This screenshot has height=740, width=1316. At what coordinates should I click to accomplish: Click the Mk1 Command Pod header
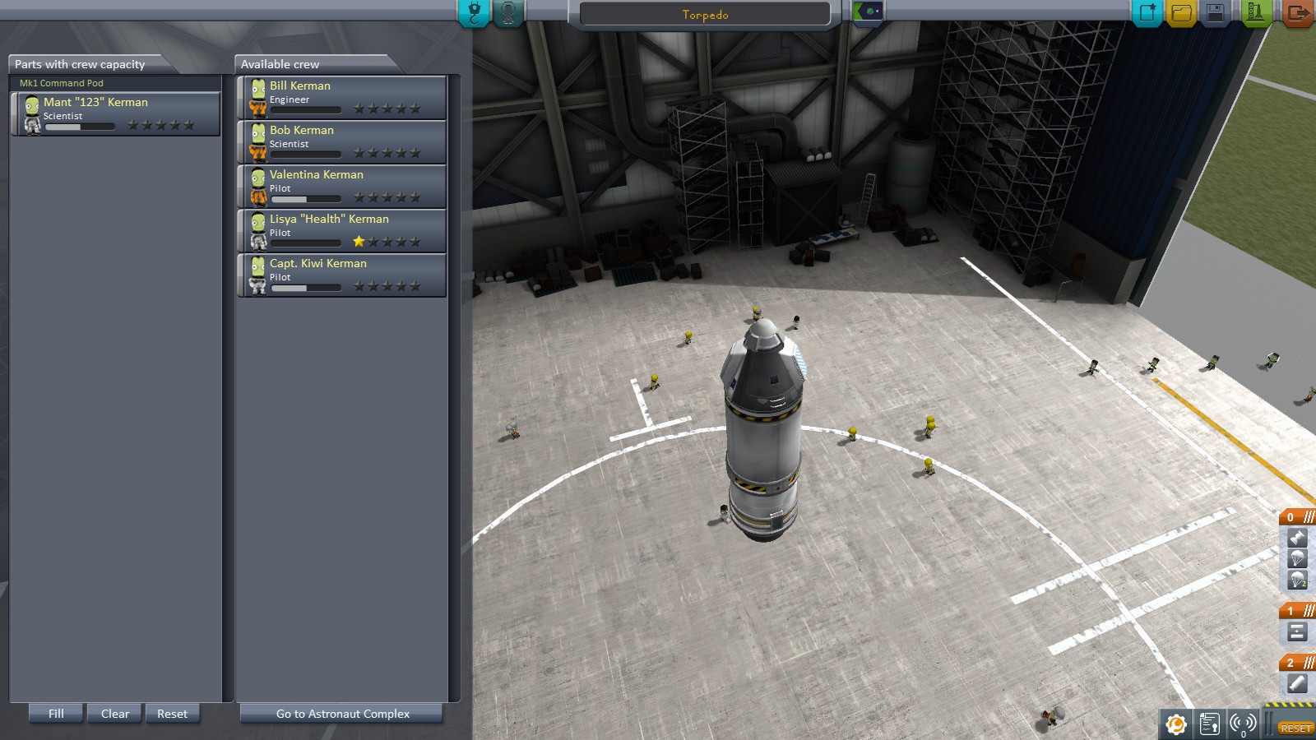(x=115, y=83)
